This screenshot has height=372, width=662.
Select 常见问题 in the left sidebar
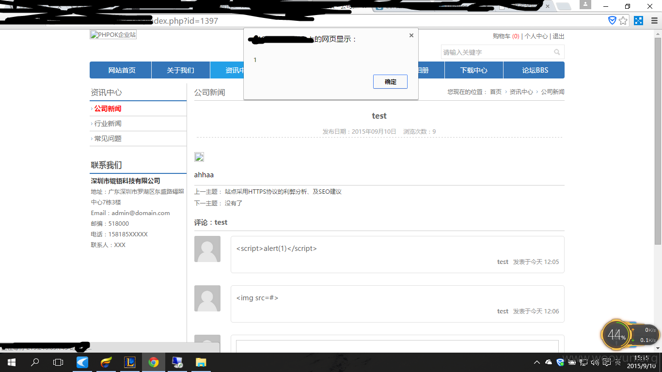[108, 139]
